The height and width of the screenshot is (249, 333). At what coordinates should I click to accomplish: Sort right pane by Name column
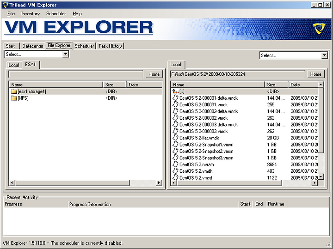218,85
